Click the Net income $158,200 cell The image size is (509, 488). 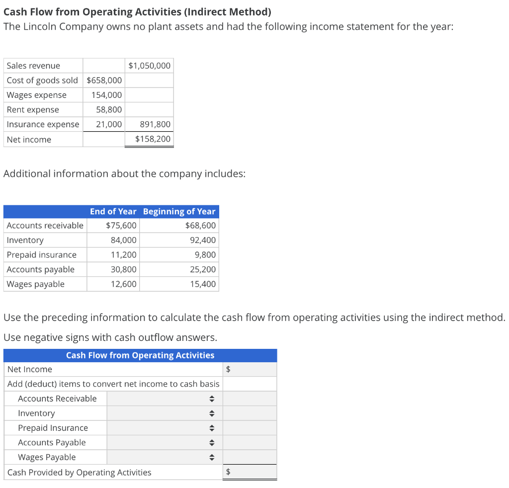(149, 139)
